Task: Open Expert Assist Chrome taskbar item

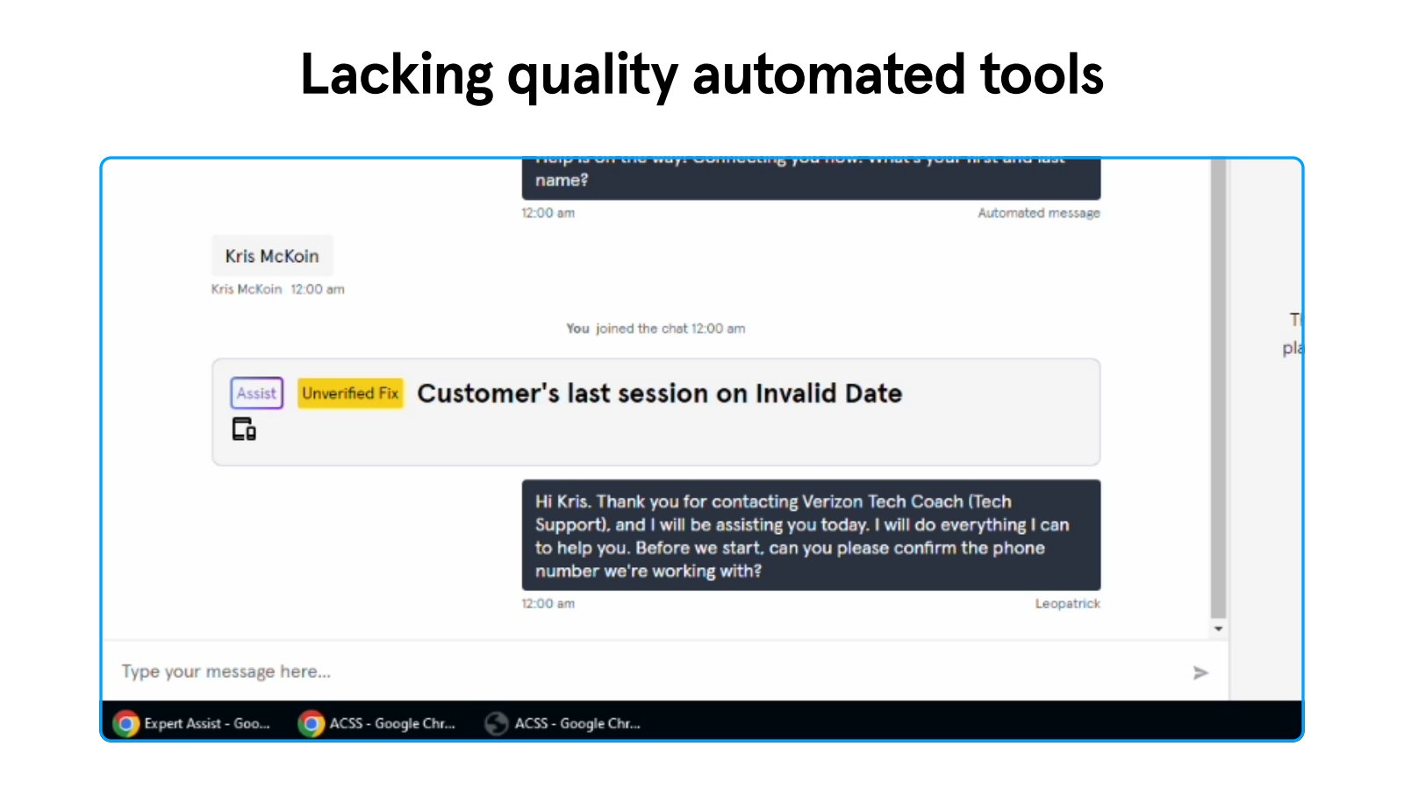Action: pyautogui.click(x=192, y=723)
